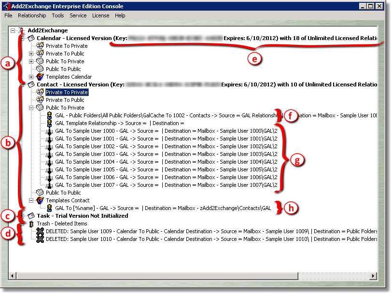Click the Trash bin icon

tap(31, 224)
